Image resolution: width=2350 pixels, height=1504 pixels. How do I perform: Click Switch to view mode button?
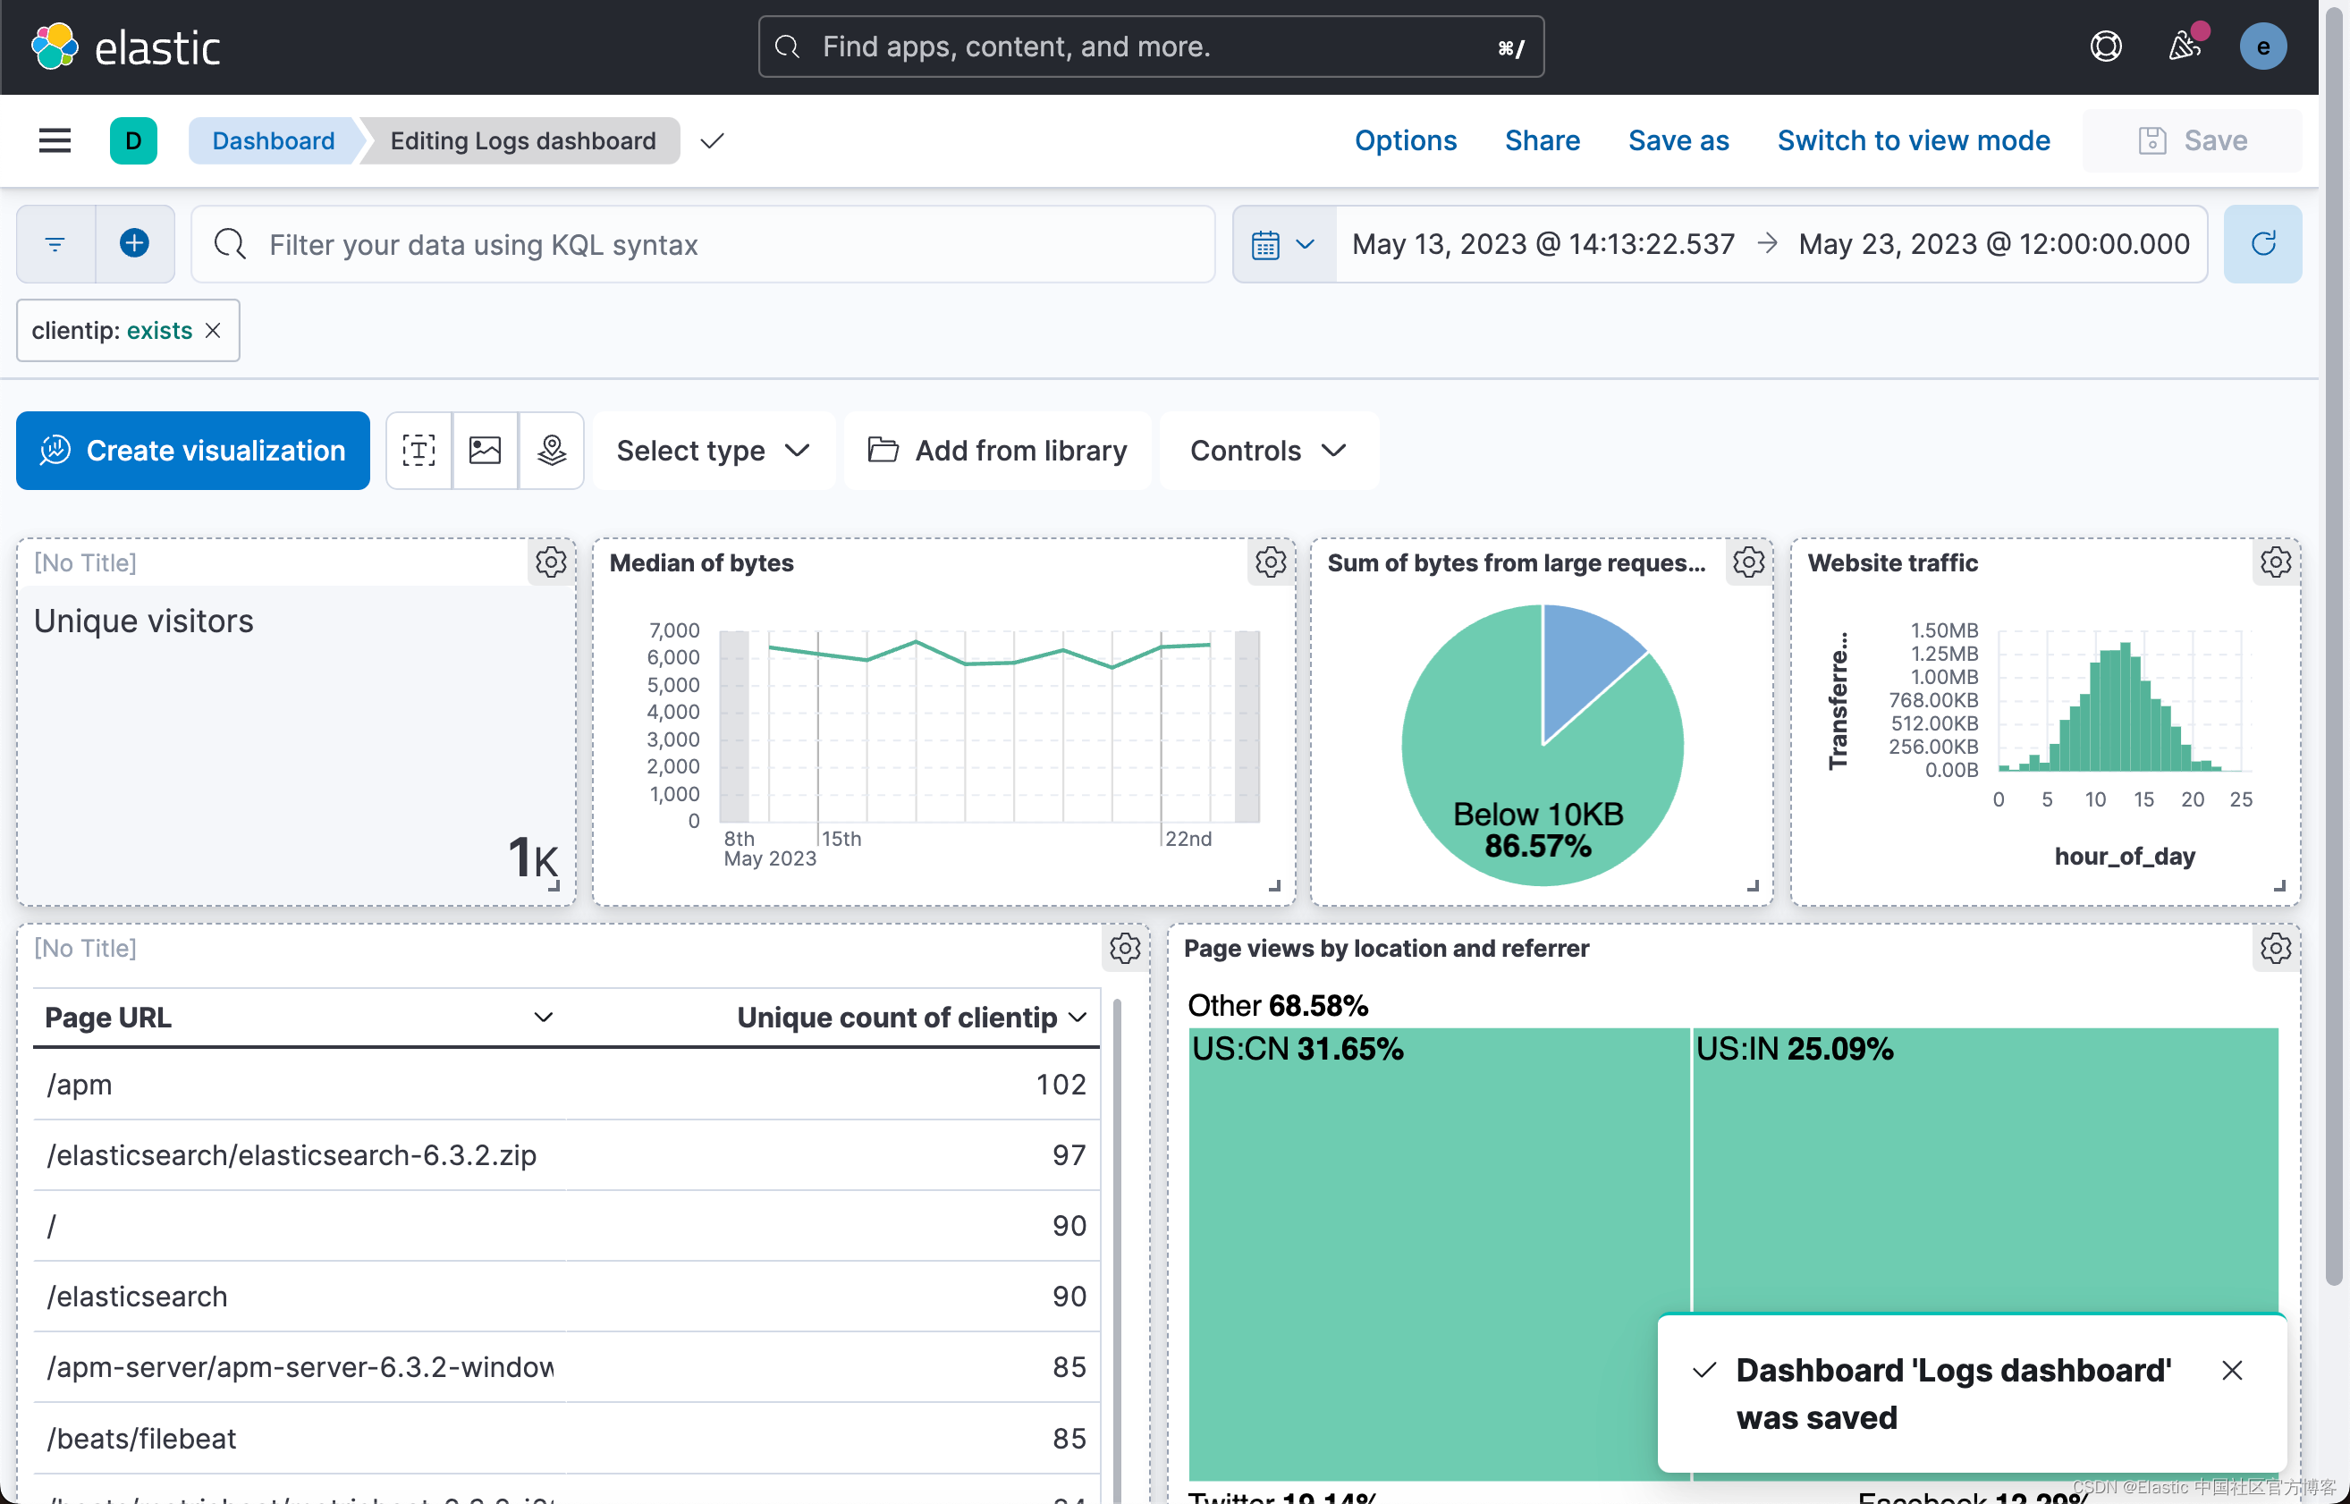pos(1914,139)
